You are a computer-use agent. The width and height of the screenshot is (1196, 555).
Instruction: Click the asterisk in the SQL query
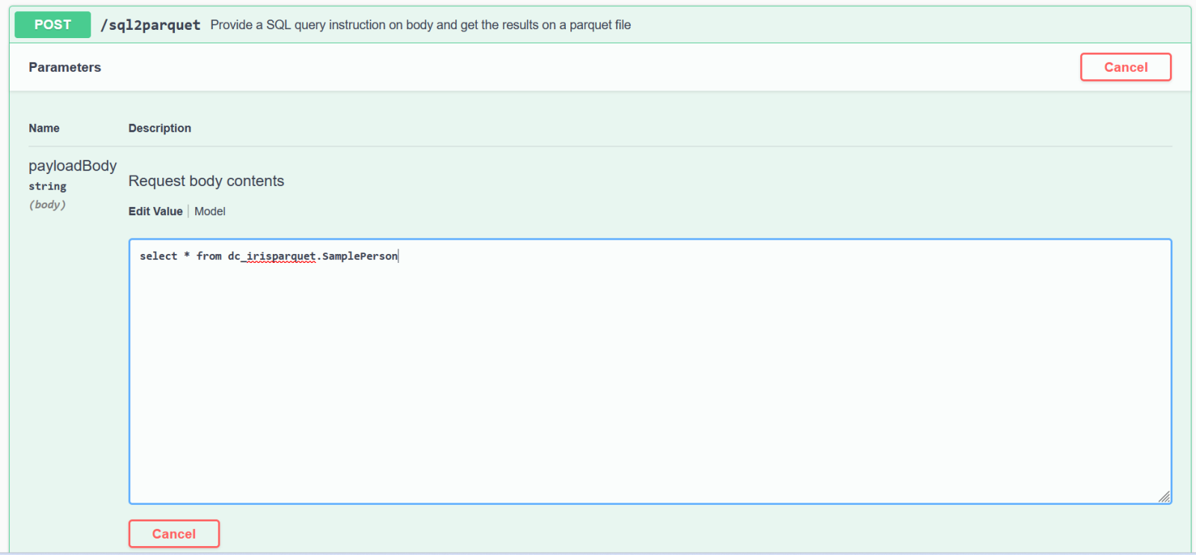click(x=187, y=255)
